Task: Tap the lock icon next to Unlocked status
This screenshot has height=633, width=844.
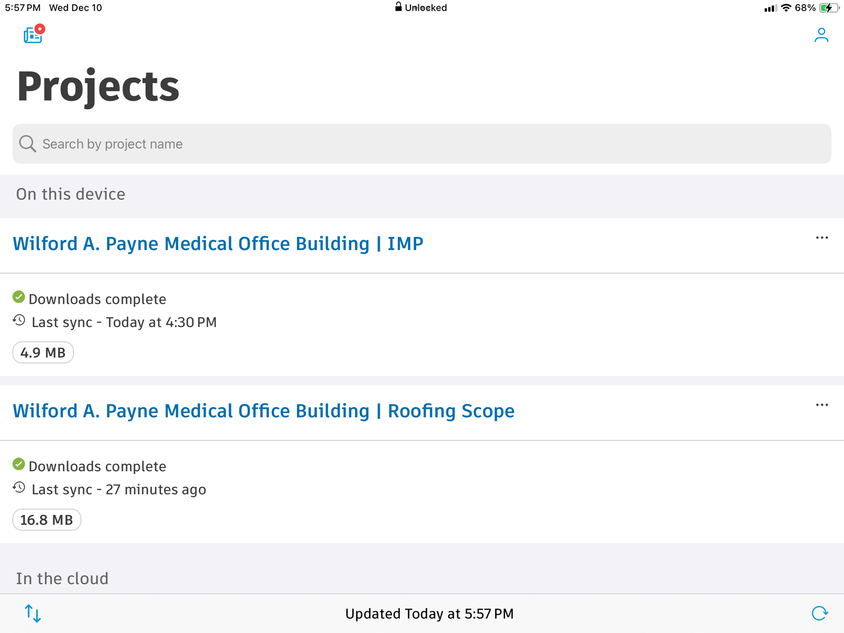Action: (398, 7)
